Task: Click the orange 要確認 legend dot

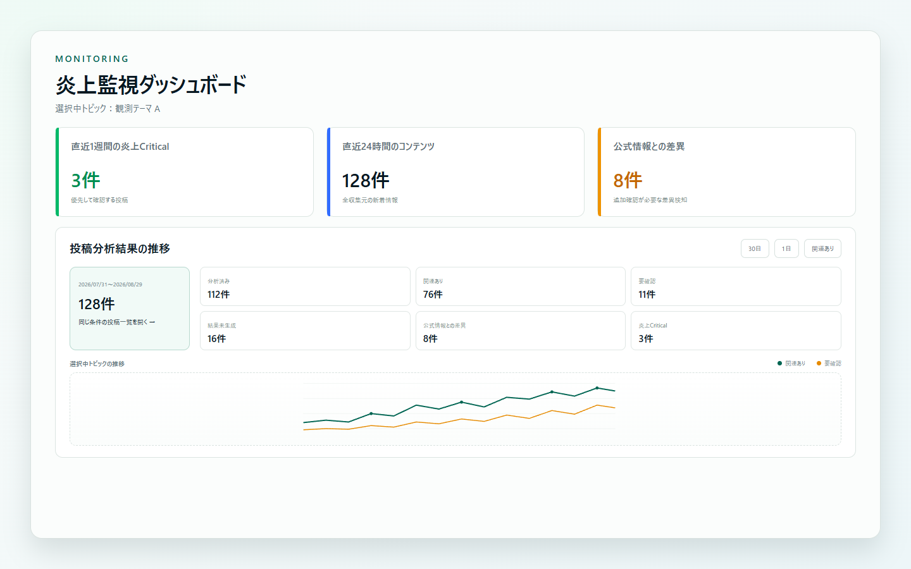Action: 819,364
